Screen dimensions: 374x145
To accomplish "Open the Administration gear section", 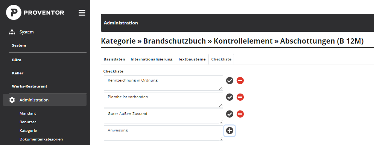I will pyautogui.click(x=45, y=100).
